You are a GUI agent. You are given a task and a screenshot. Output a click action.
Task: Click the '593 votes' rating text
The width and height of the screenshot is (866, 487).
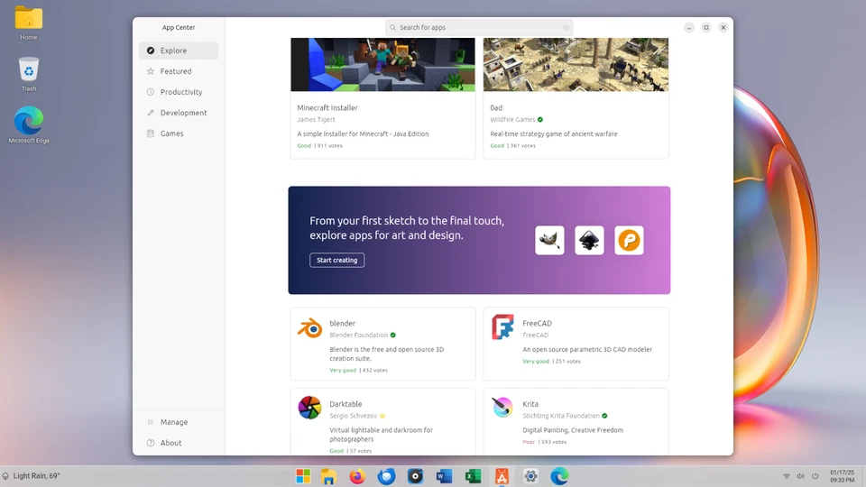click(553, 442)
